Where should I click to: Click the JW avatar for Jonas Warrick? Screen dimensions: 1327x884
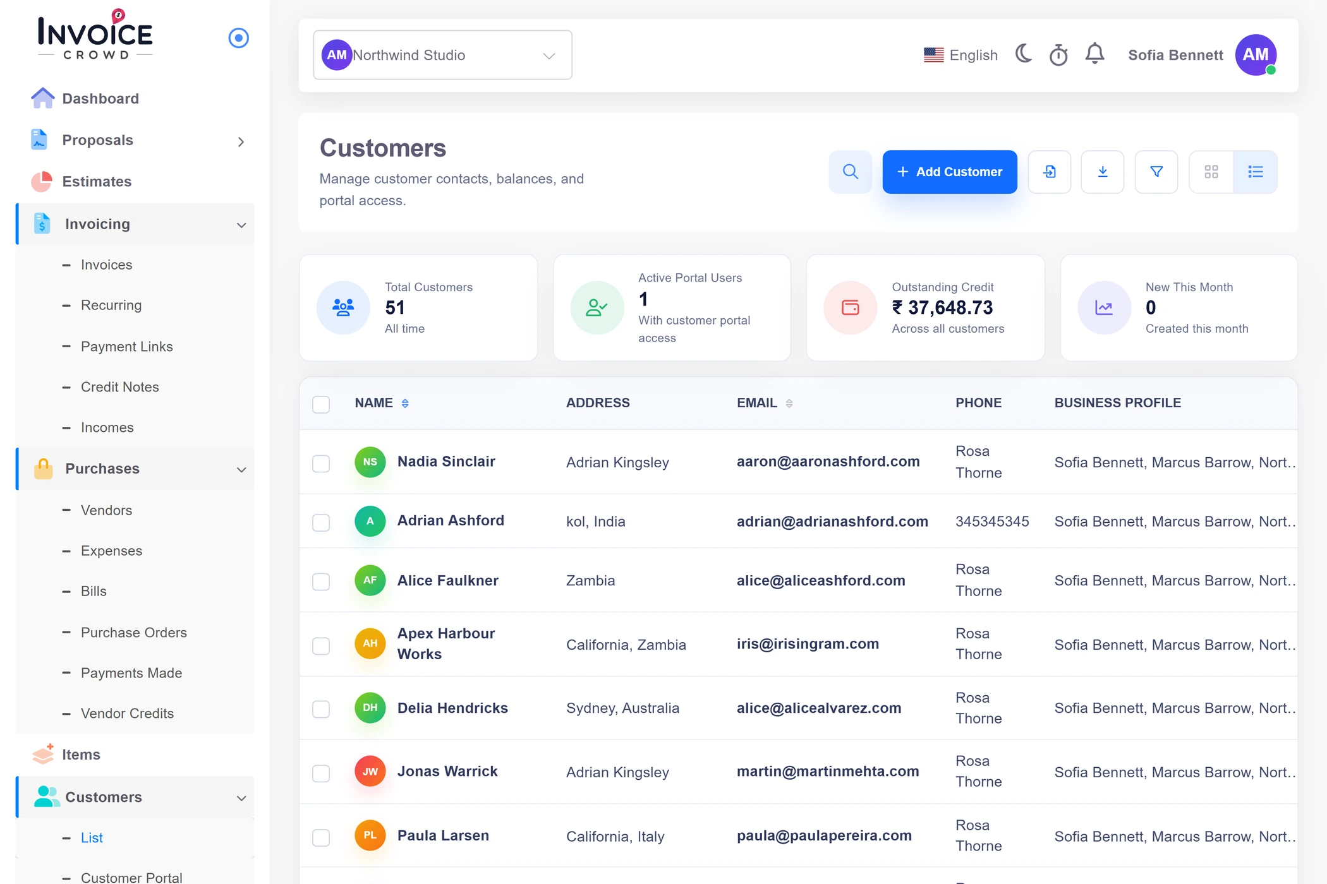[370, 771]
